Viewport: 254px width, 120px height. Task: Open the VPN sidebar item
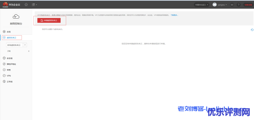[x=9, y=75]
